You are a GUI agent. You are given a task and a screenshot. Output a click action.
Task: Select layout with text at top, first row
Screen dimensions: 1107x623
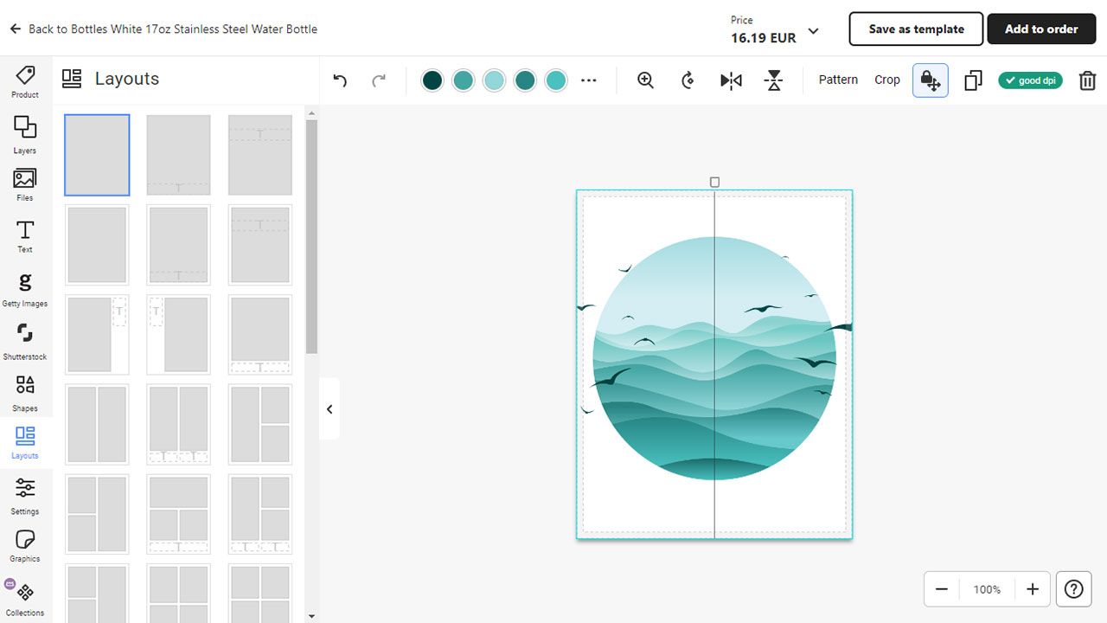click(x=260, y=155)
